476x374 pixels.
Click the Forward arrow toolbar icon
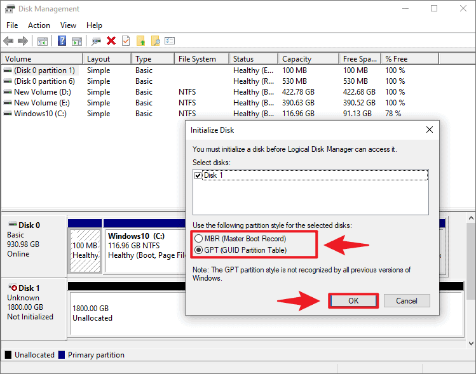[x=23, y=41]
